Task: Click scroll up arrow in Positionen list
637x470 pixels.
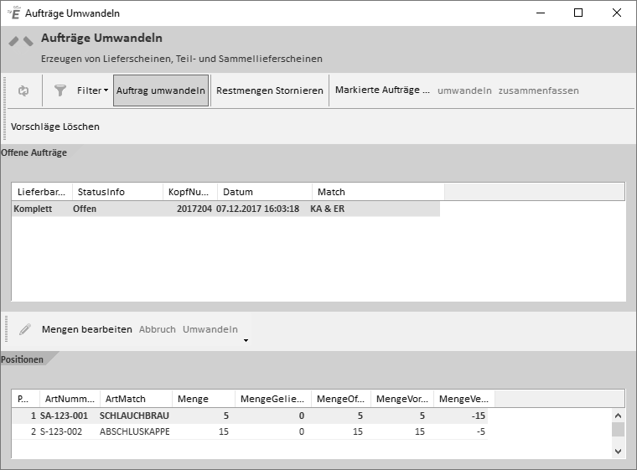Action: tap(618, 416)
